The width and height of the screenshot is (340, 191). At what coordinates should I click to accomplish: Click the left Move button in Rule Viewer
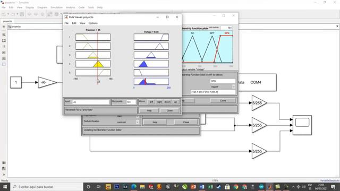coord(151,102)
